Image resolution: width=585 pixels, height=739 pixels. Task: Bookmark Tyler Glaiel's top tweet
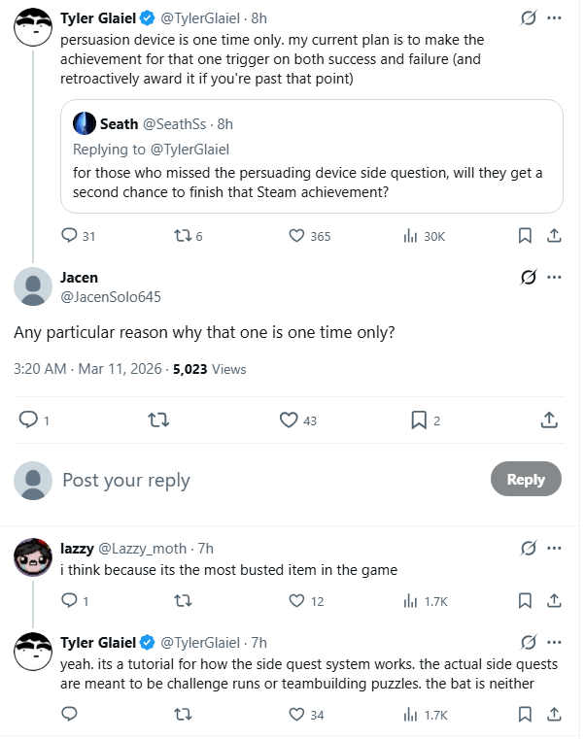point(524,236)
